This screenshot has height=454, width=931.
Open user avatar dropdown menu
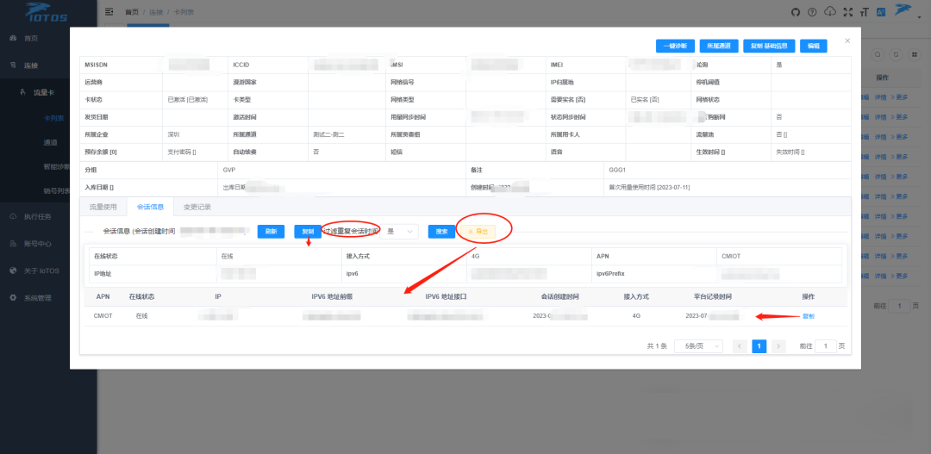point(905,11)
